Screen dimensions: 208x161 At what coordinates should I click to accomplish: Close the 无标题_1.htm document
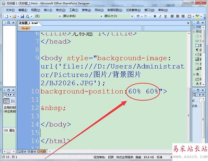[x=188, y=23]
